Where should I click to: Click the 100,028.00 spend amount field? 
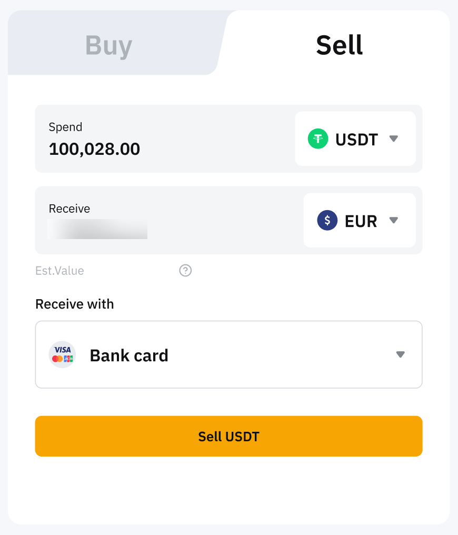click(95, 150)
